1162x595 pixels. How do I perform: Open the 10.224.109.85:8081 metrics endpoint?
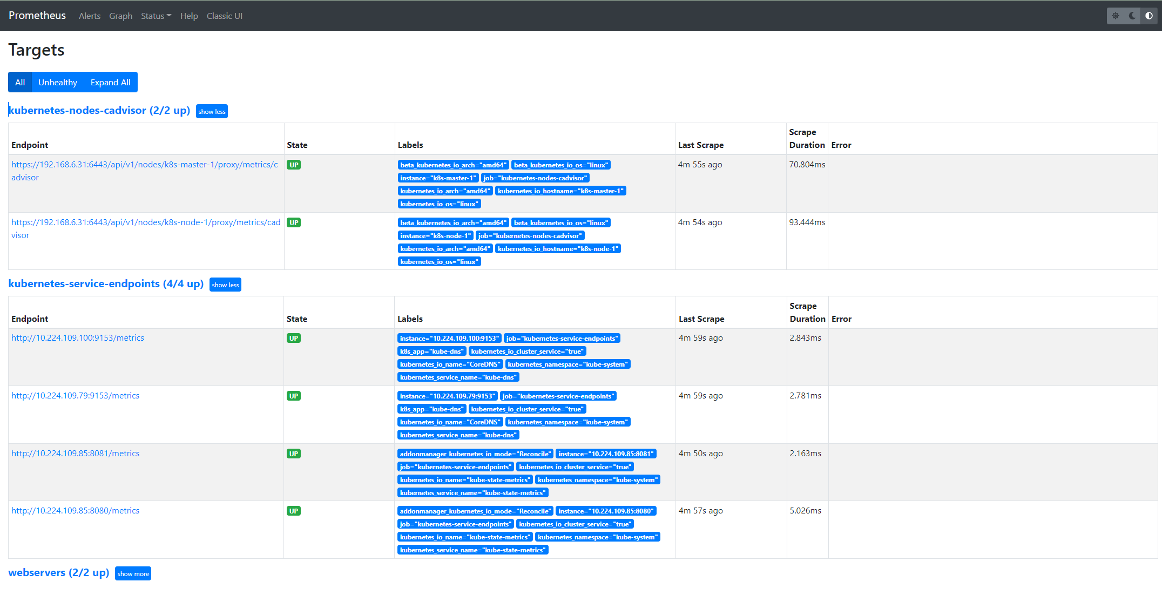(76, 454)
